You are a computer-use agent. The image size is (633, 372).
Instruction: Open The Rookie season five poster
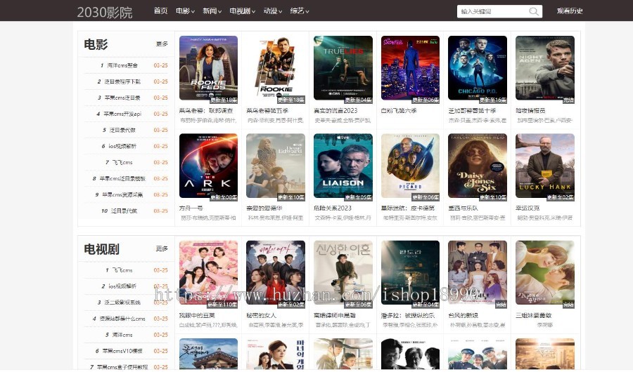point(276,69)
